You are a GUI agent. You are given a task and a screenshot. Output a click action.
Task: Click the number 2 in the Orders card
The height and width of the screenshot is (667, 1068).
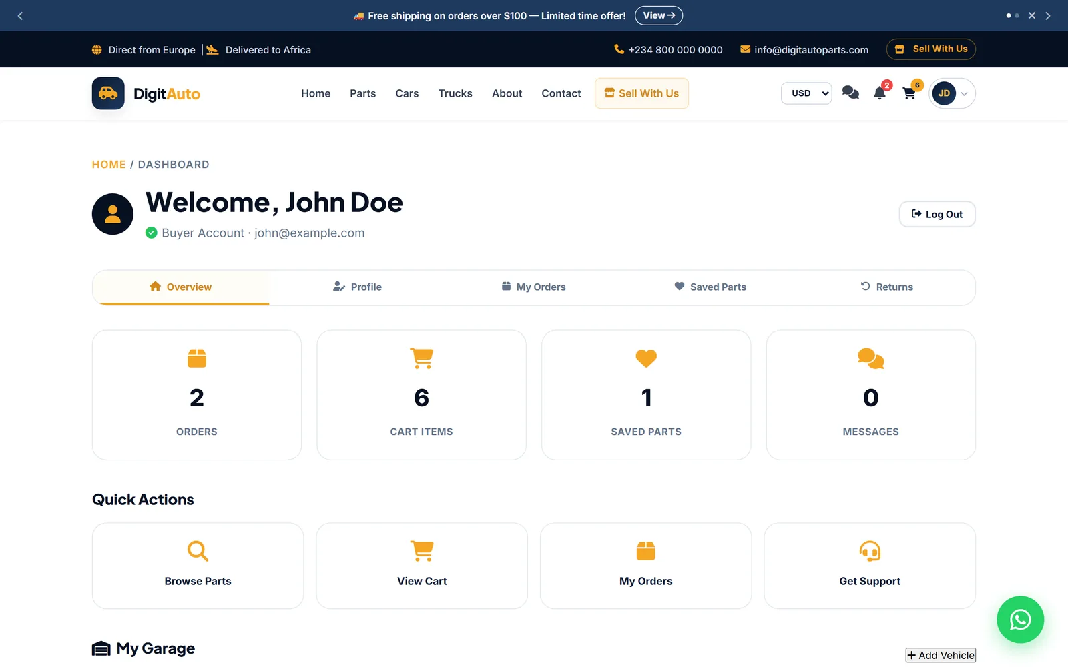197,398
